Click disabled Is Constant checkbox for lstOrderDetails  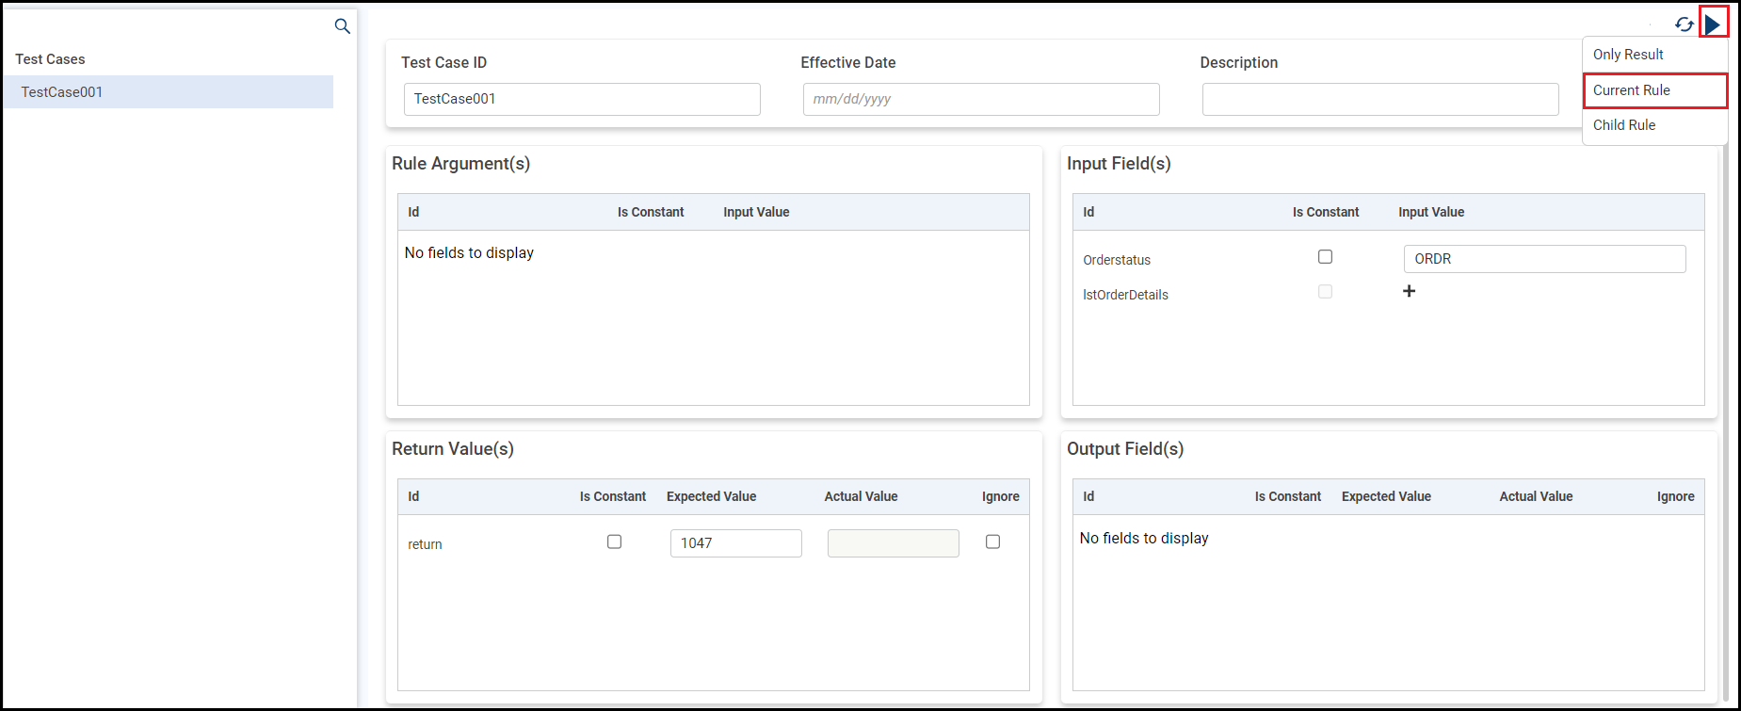pos(1325,292)
